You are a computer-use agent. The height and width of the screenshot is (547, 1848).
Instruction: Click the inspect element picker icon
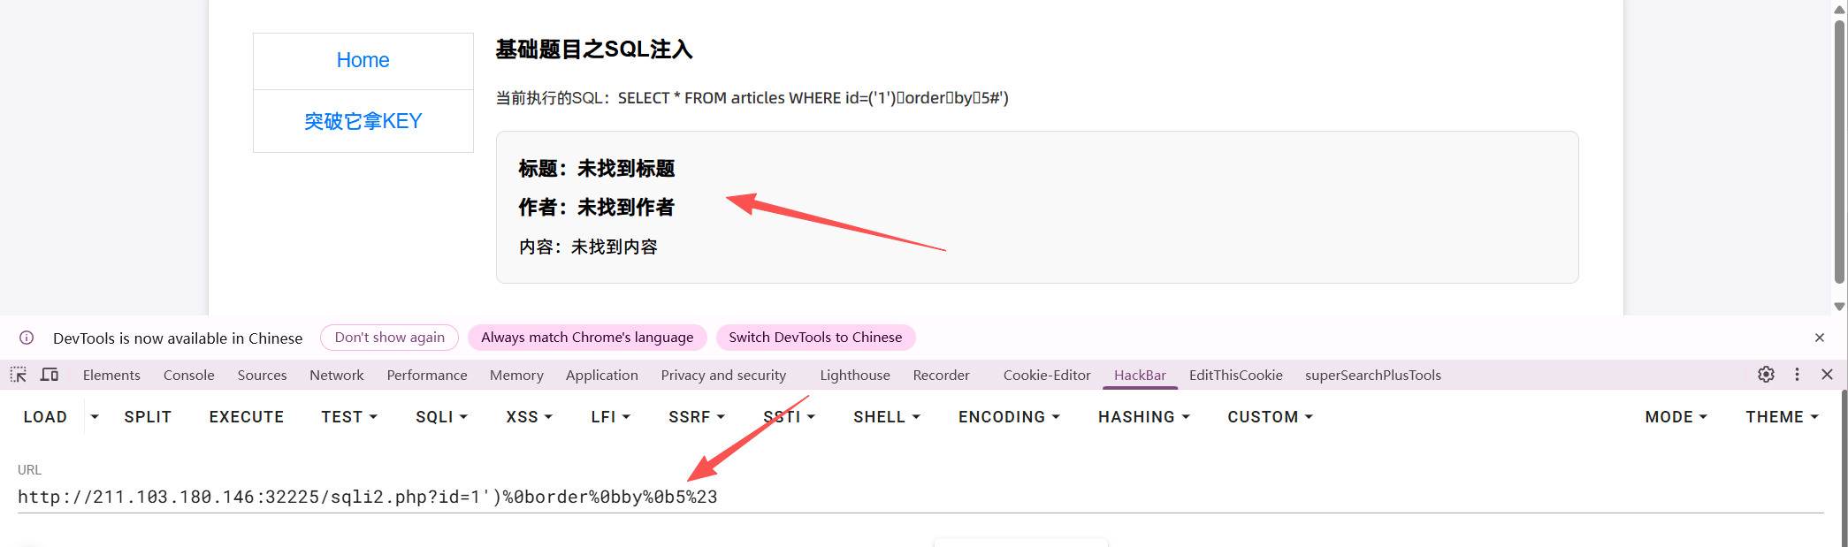(19, 375)
